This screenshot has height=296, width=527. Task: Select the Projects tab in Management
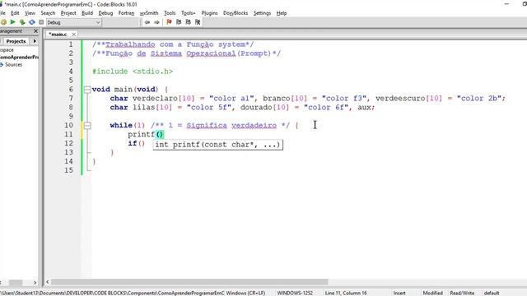click(x=16, y=41)
